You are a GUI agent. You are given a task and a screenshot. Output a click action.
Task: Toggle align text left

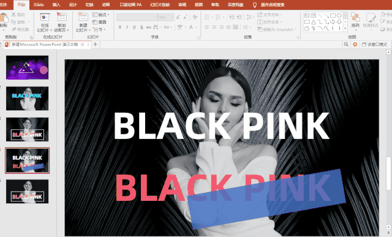tap(207, 27)
